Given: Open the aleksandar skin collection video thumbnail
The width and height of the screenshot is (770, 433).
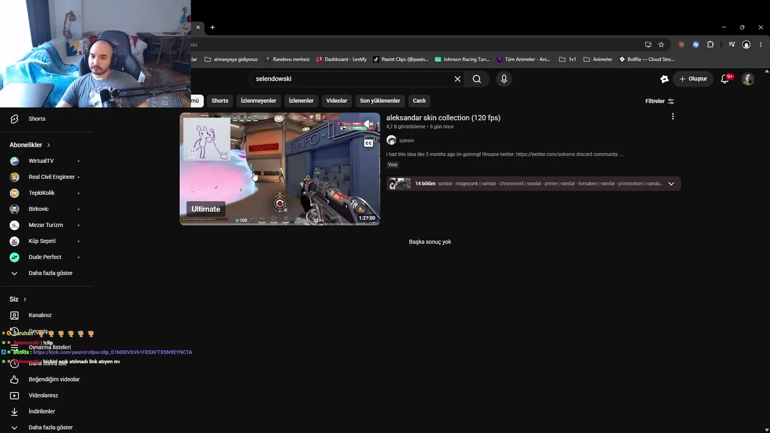Looking at the screenshot, I should pyautogui.click(x=280, y=169).
